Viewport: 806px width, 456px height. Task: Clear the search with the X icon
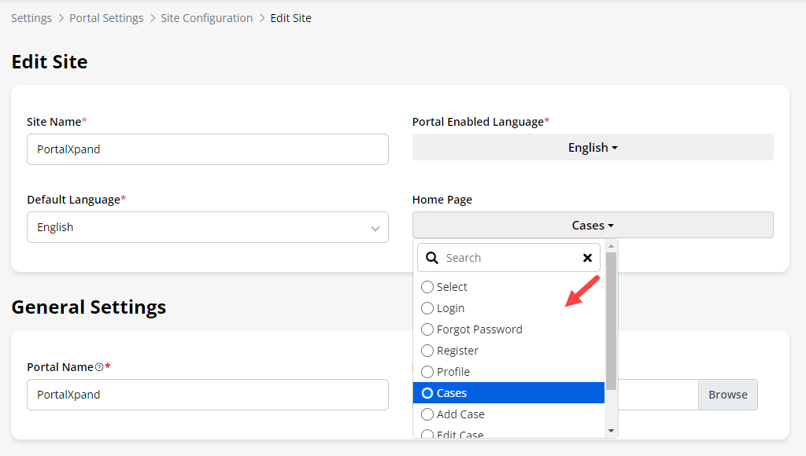[x=587, y=258]
